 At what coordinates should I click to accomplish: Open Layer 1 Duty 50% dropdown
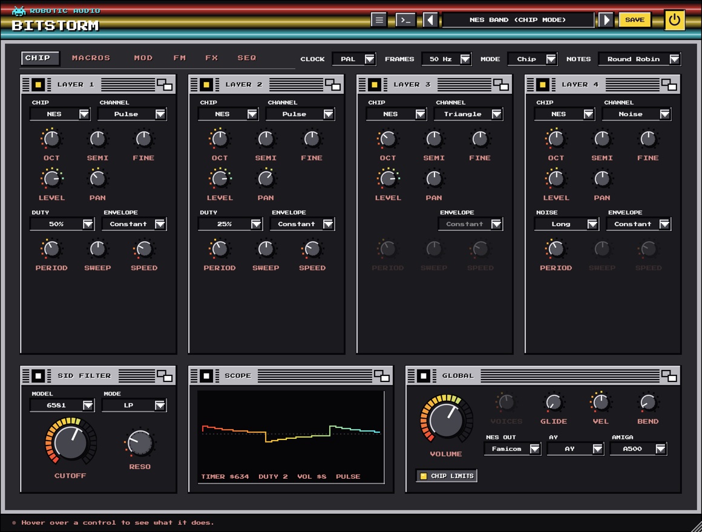point(62,224)
